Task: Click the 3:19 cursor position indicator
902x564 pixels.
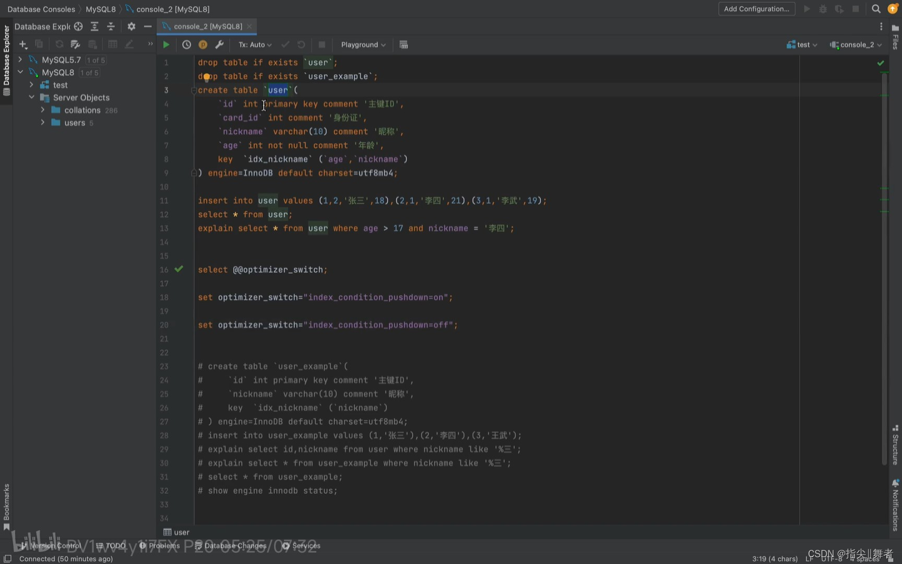Action: pyautogui.click(x=775, y=559)
